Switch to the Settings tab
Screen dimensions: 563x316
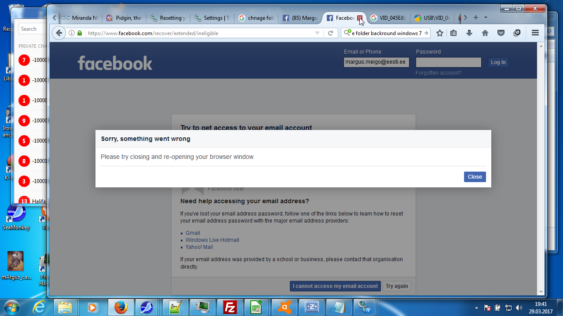click(212, 18)
